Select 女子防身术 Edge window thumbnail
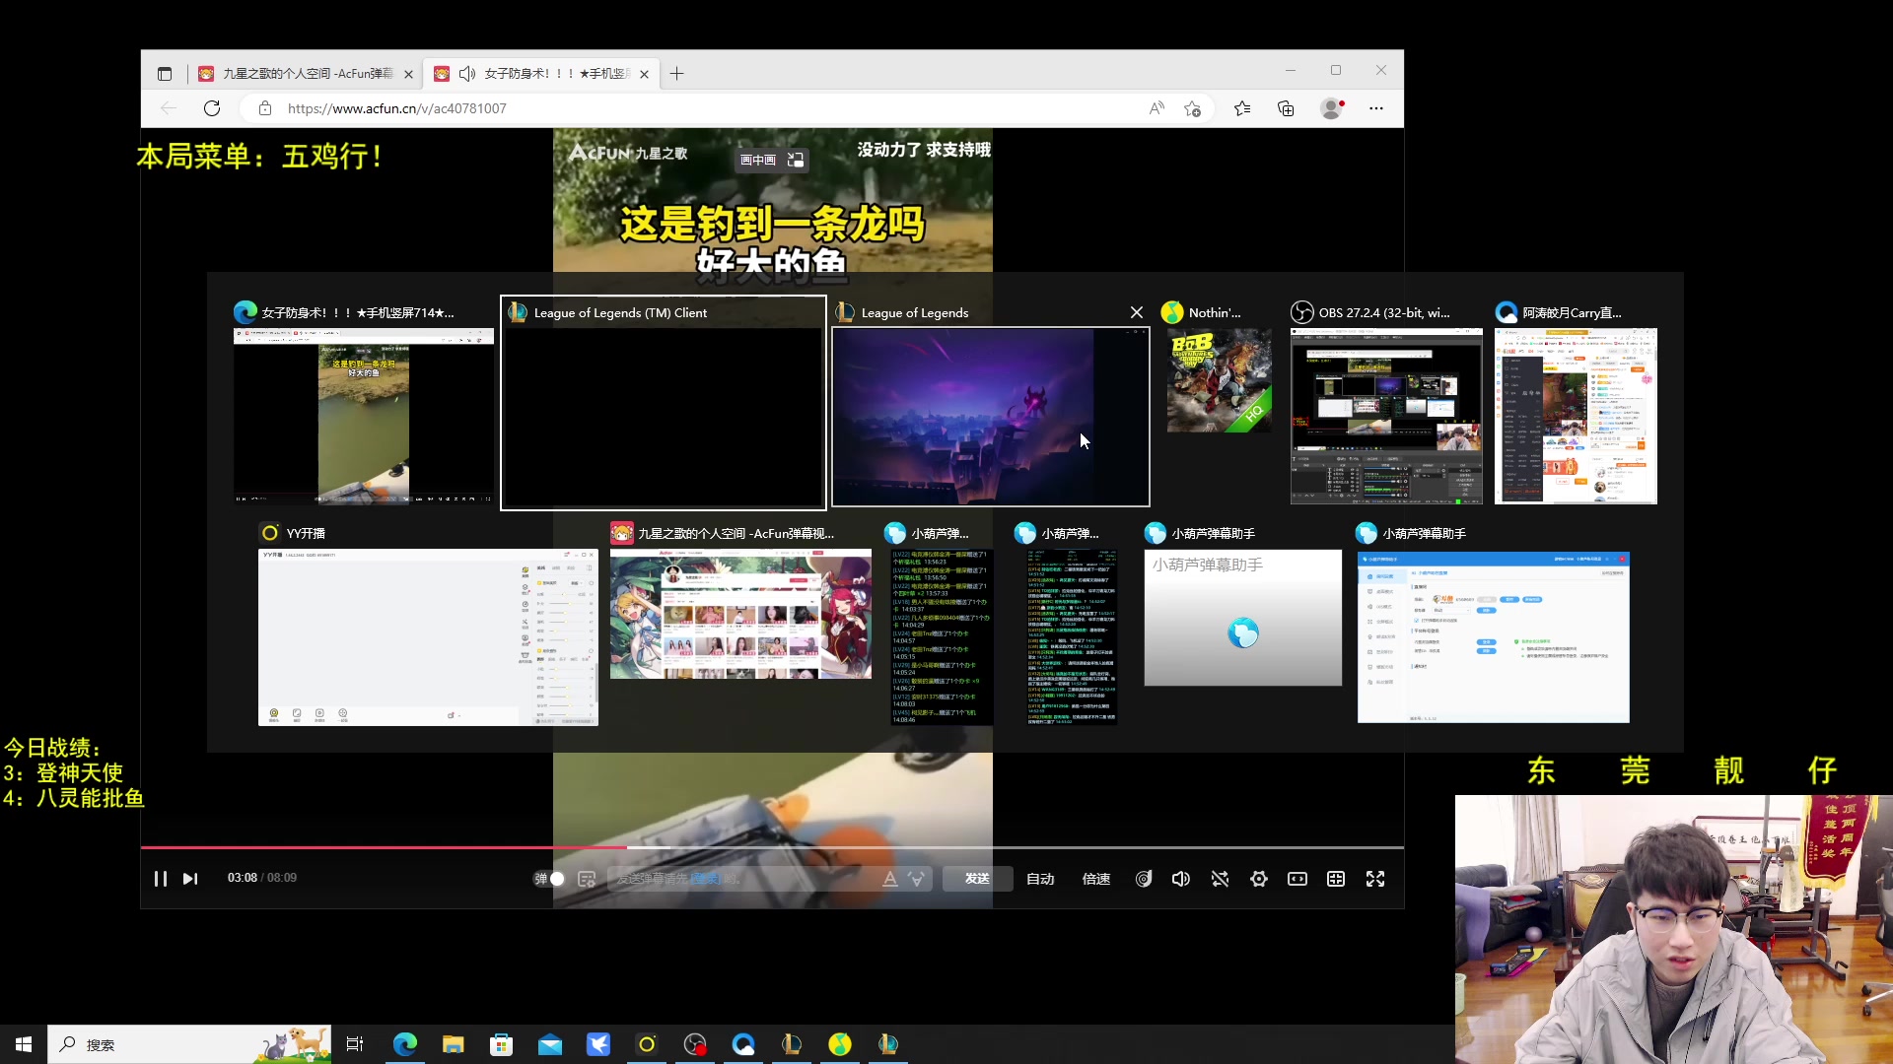 click(x=364, y=416)
